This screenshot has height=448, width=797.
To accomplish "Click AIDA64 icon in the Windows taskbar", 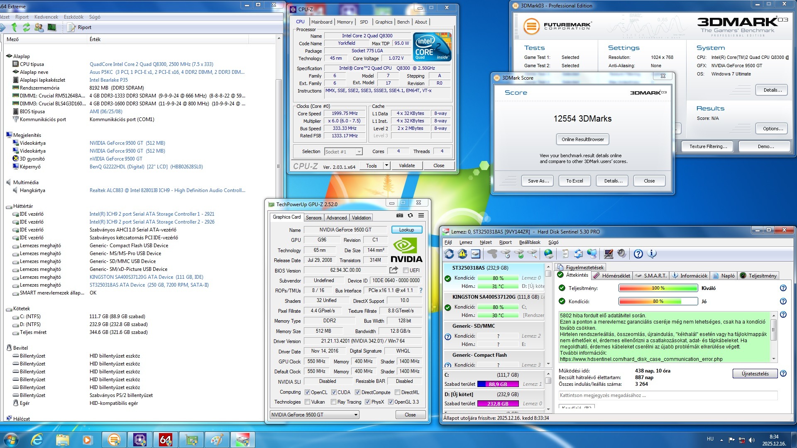I will pyautogui.click(x=165, y=439).
